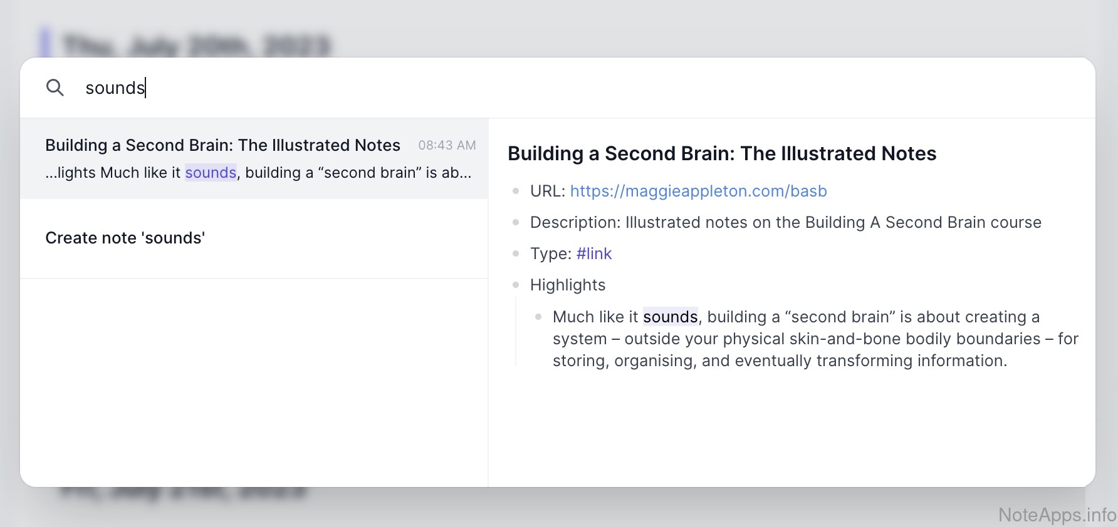The height and width of the screenshot is (527, 1118).
Task: Choose the Create note 'sounds' option
Action: (125, 238)
